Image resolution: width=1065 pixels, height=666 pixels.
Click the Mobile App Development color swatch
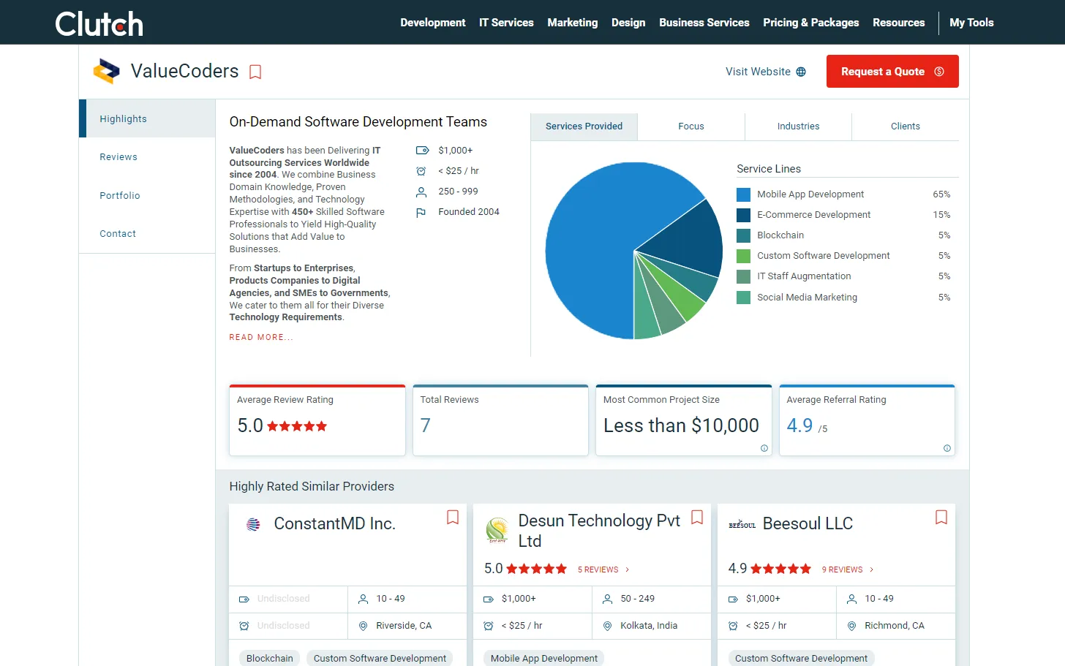point(743,194)
